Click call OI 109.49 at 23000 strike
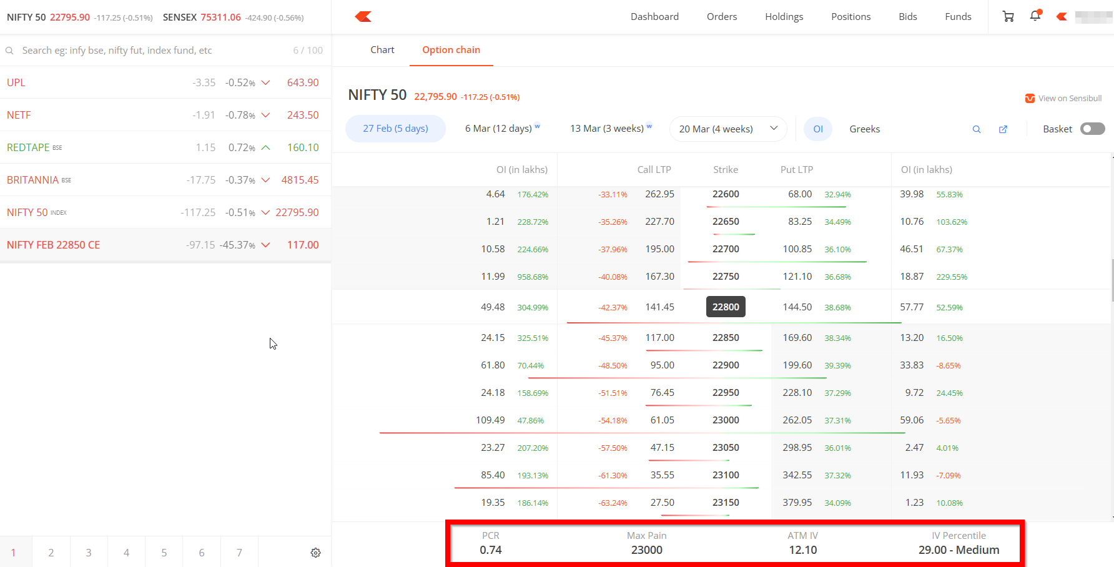Screen dimensions: 1114x567 [x=490, y=420]
